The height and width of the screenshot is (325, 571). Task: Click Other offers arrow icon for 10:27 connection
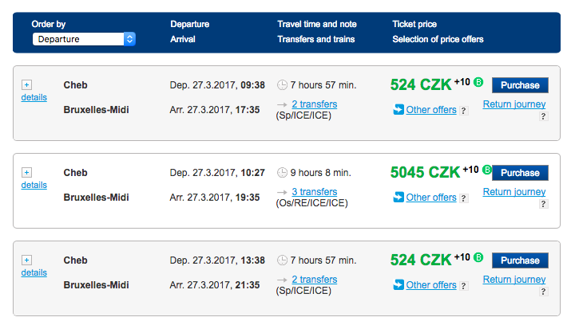(x=398, y=198)
